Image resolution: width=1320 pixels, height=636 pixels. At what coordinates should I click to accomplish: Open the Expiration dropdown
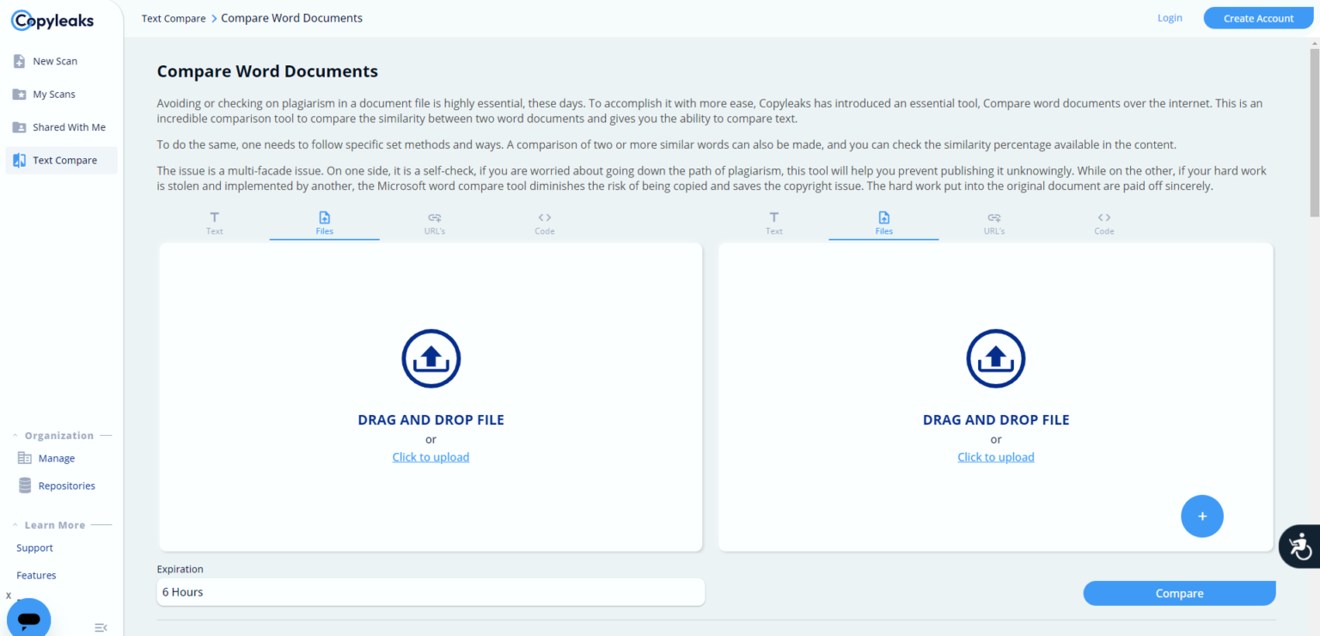(x=431, y=592)
